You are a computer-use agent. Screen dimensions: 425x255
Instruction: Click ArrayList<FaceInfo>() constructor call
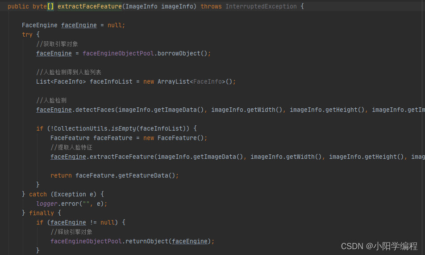tap(195, 81)
